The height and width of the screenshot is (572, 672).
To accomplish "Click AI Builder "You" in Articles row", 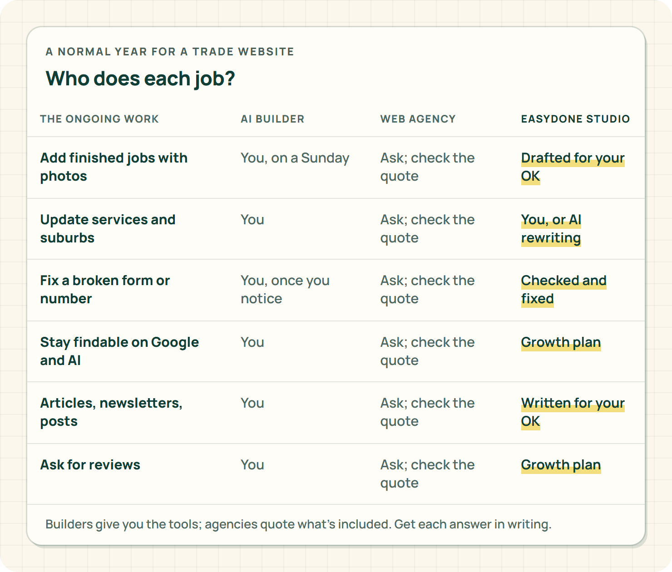I will click(252, 403).
